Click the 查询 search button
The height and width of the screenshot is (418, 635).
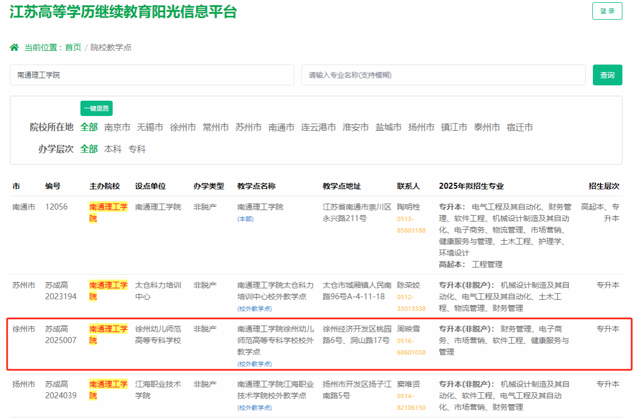pyautogui.click(x=607, y=75)
